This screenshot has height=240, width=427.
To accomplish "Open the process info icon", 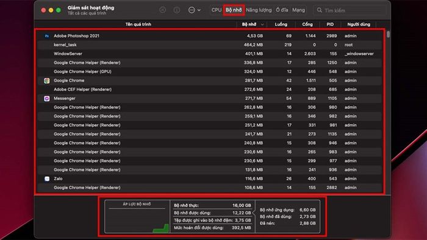I will click(x=177, y=10).
